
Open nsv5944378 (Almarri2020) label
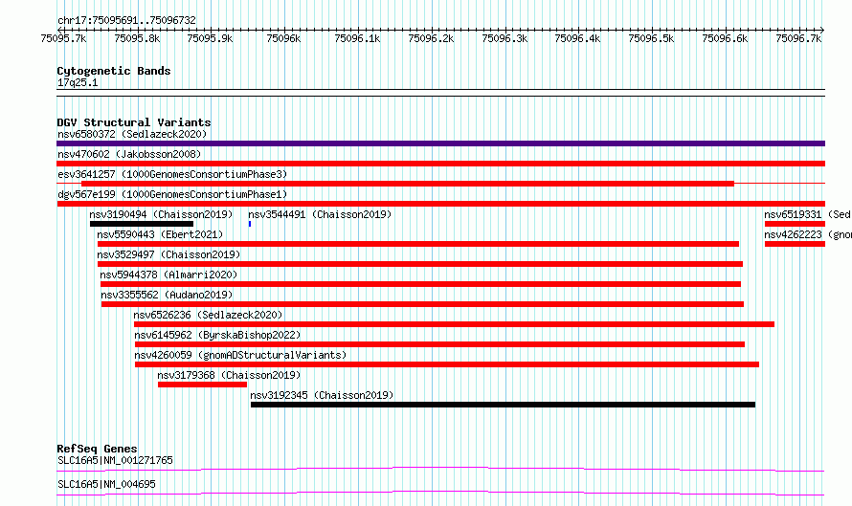pyautogui.click(x=168, y=275)
